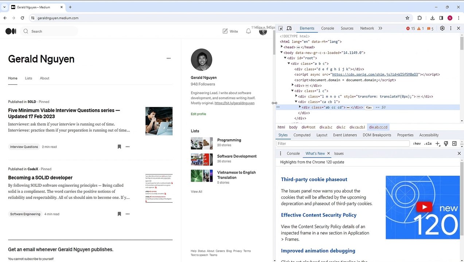Viewport: 464px width, 262px height.
Task: Open DevTools settings gear
Action: click(442, 28)
